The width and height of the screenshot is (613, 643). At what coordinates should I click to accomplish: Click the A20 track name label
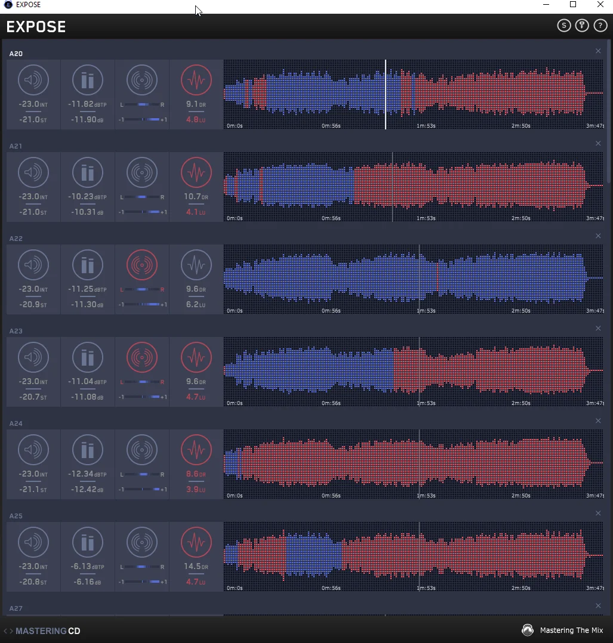point(16,54)
